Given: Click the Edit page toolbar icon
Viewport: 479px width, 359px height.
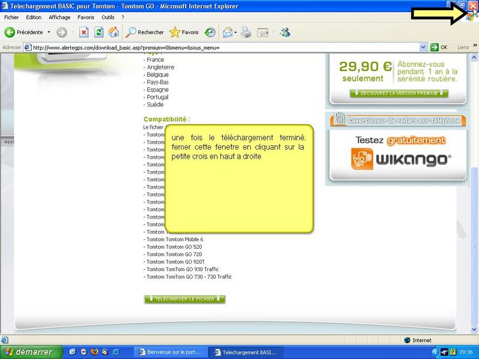Looking at the screenshot, I should [x=263, y=32].
